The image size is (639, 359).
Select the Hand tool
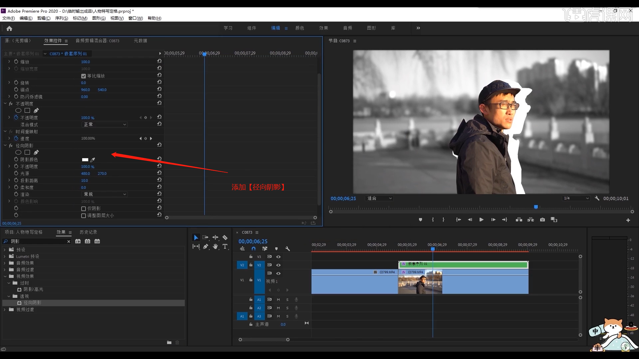coord(215,246)
